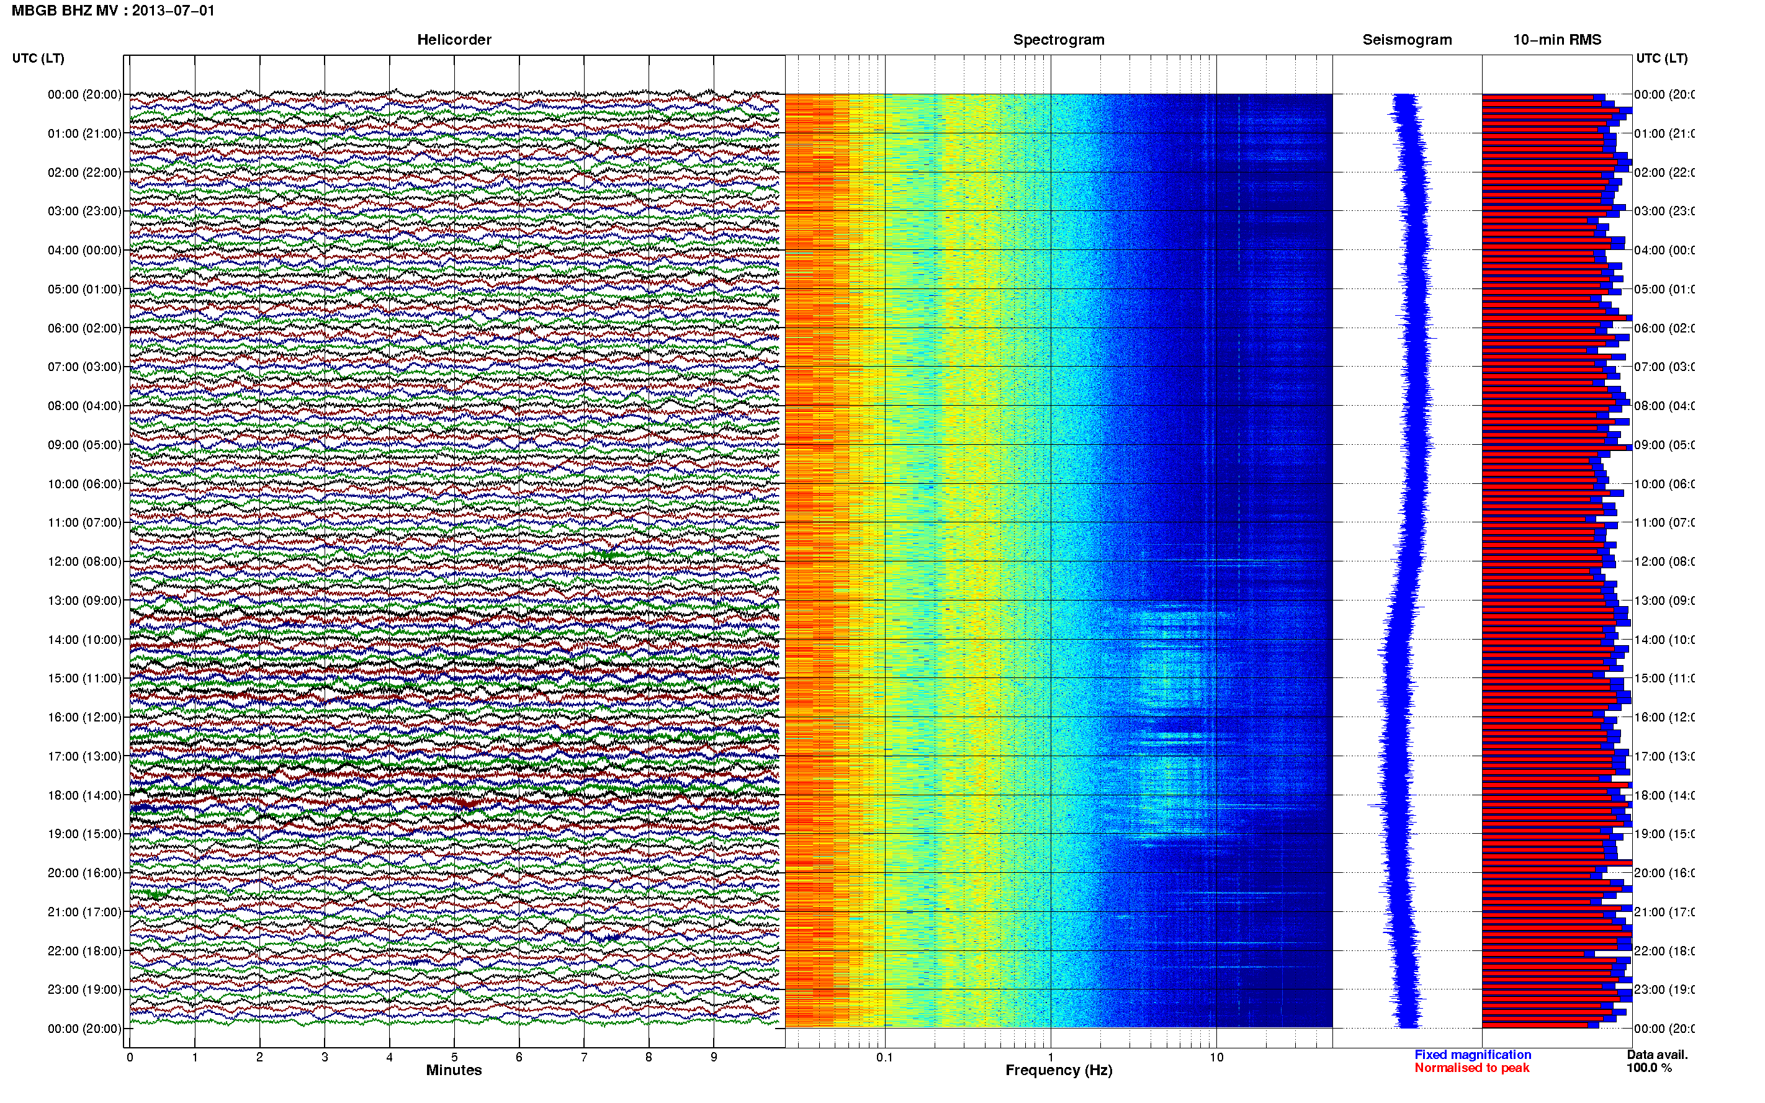
Task: Select the left time label 12:00 (08:00)
Action: click(84, 561)
